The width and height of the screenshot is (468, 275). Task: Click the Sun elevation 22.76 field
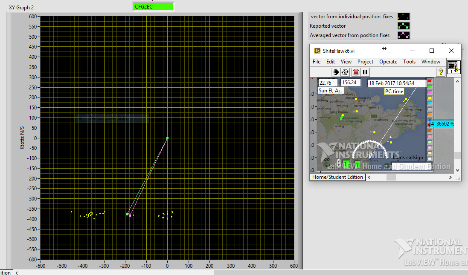pos(328,83)
